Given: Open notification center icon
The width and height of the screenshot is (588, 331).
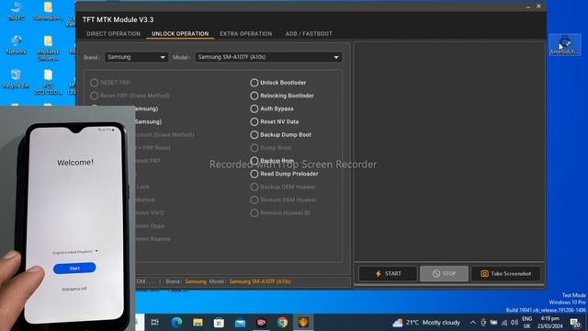Looking at the screenshot, I should [x=575, y=323].
